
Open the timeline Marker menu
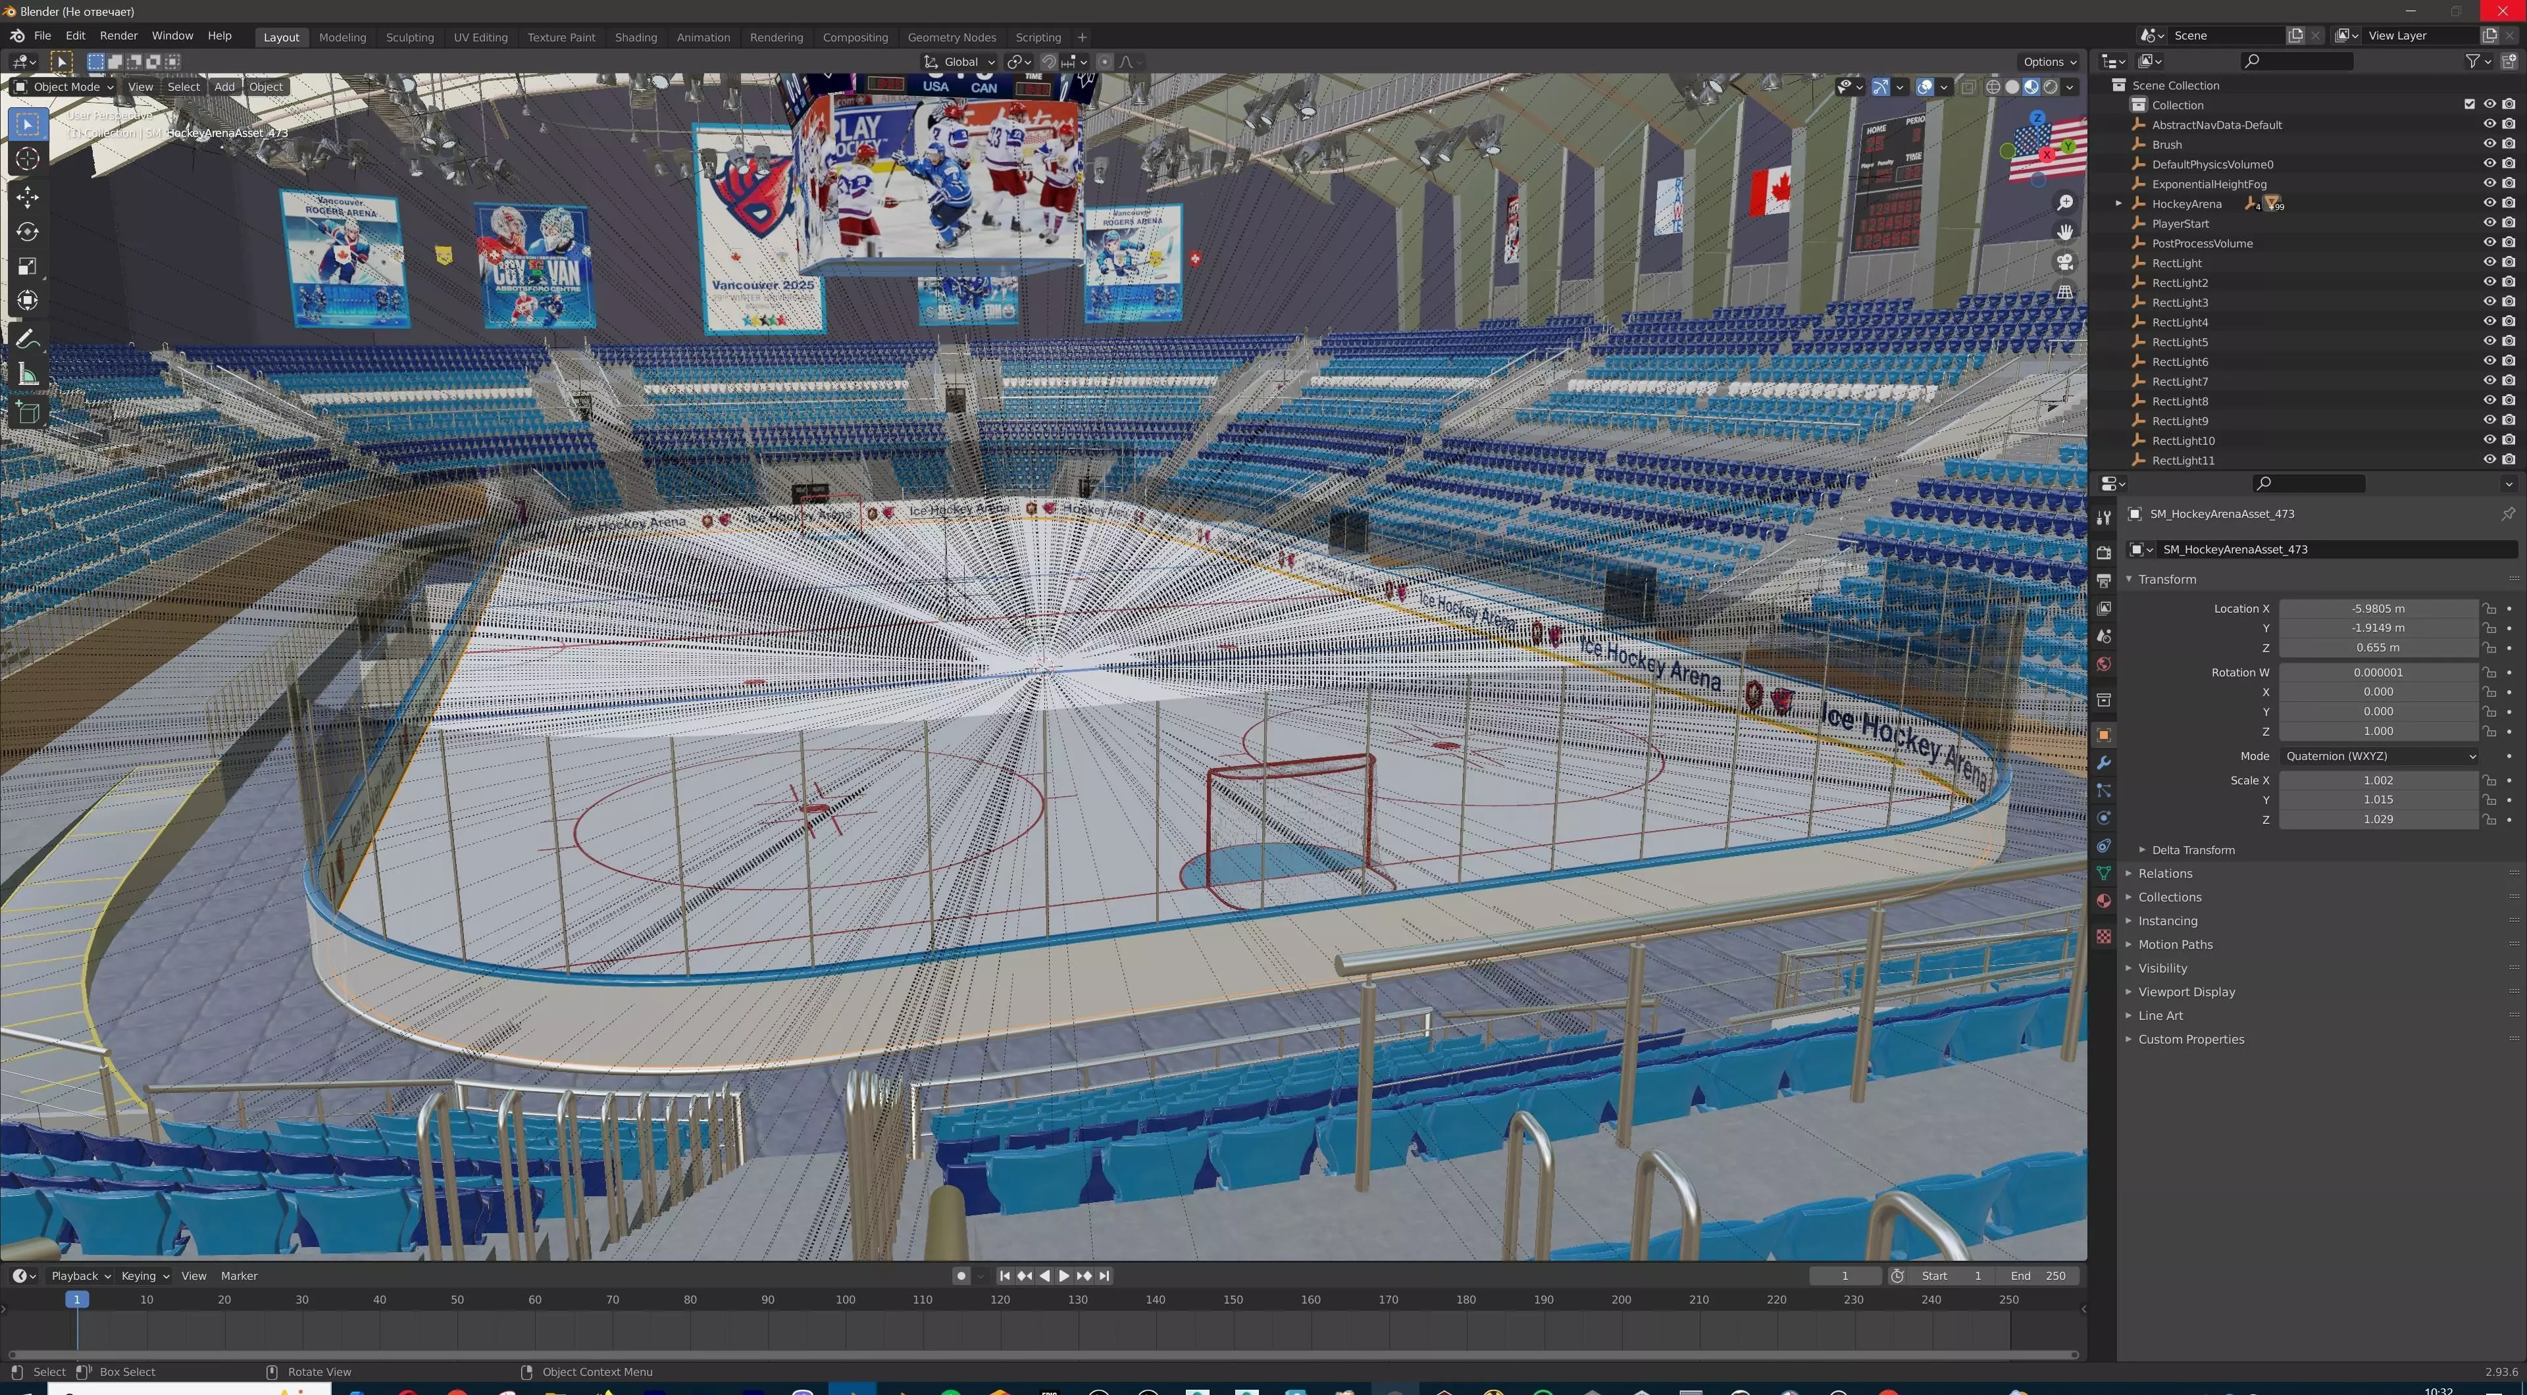click(238, 1275)
